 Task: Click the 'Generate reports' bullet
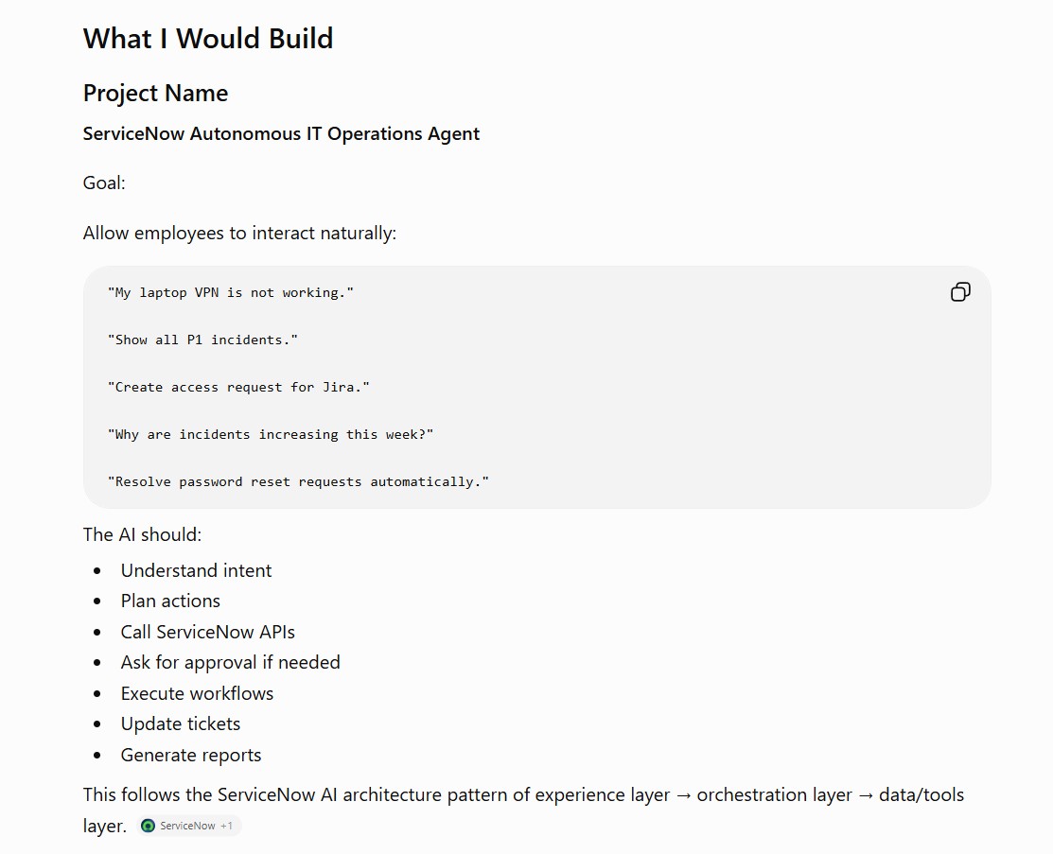click(x=191, y=756)
